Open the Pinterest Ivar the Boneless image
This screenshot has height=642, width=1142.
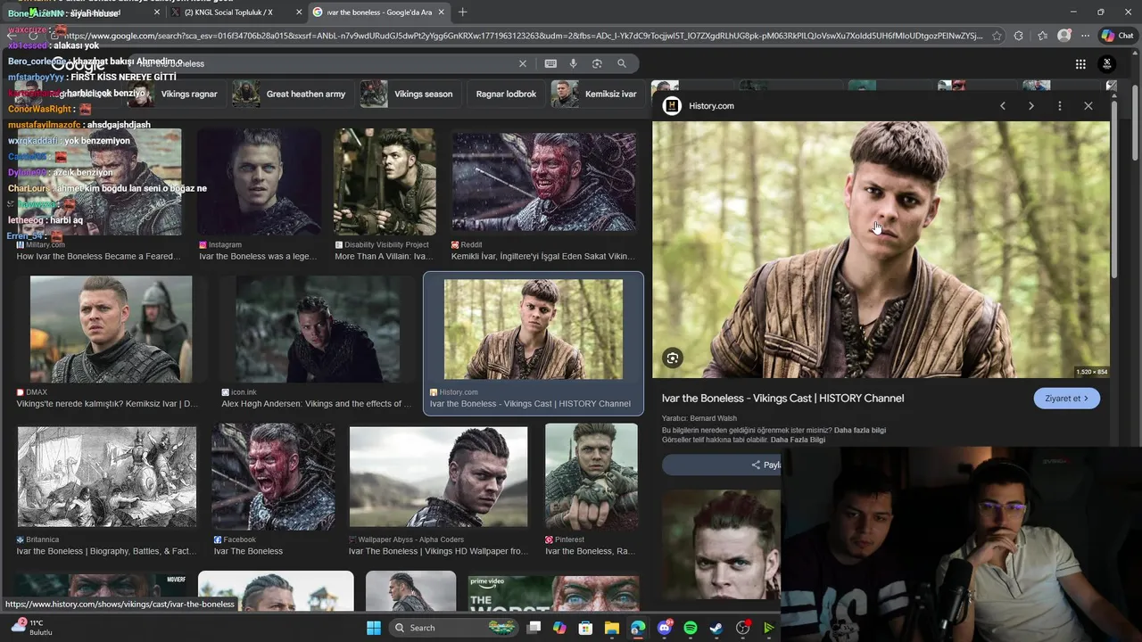592,477
